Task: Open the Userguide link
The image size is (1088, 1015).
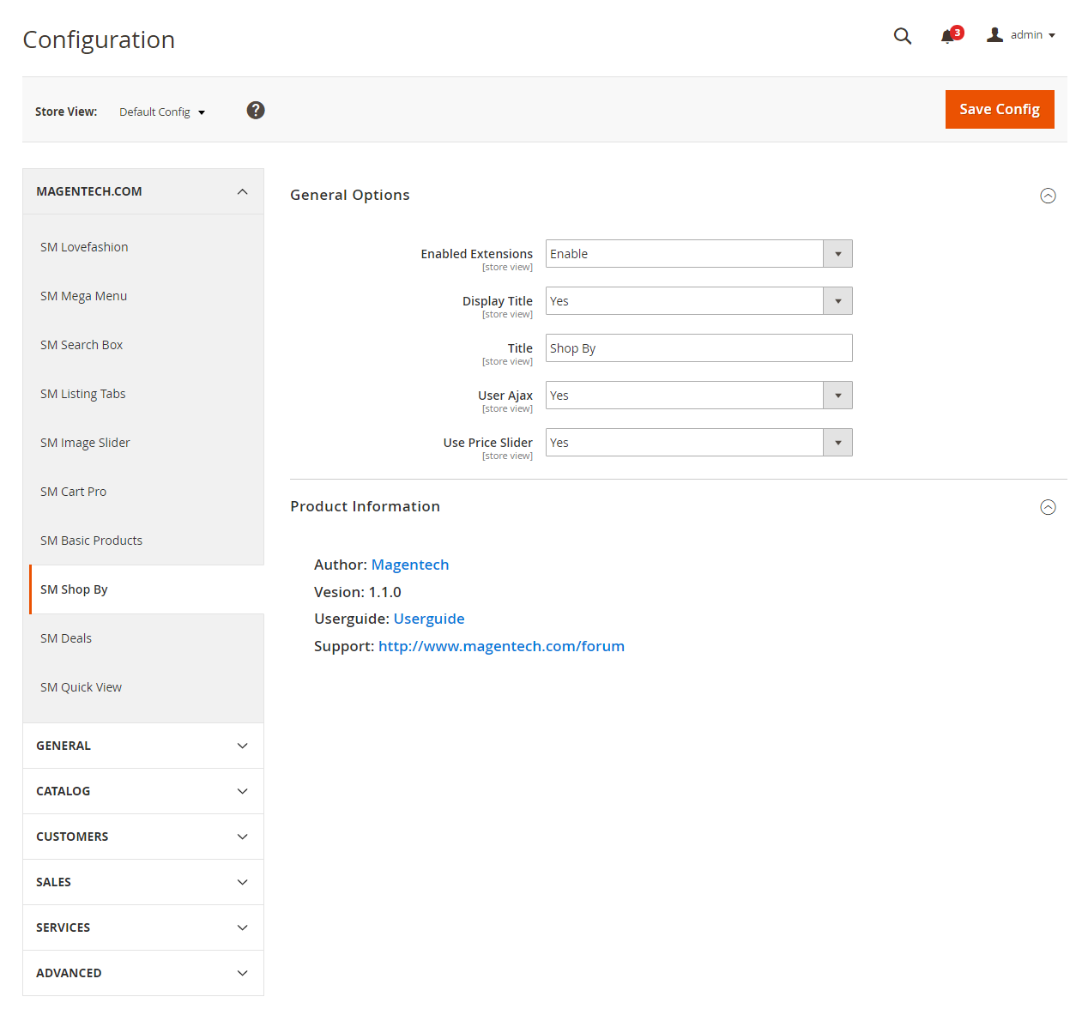Action: tap(429, 619)
